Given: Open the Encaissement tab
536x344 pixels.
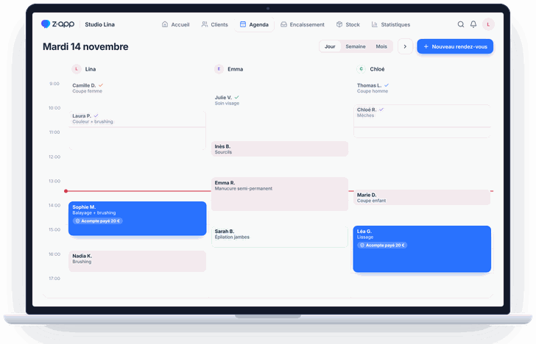Looking at the screenshot, I should 303,24.
